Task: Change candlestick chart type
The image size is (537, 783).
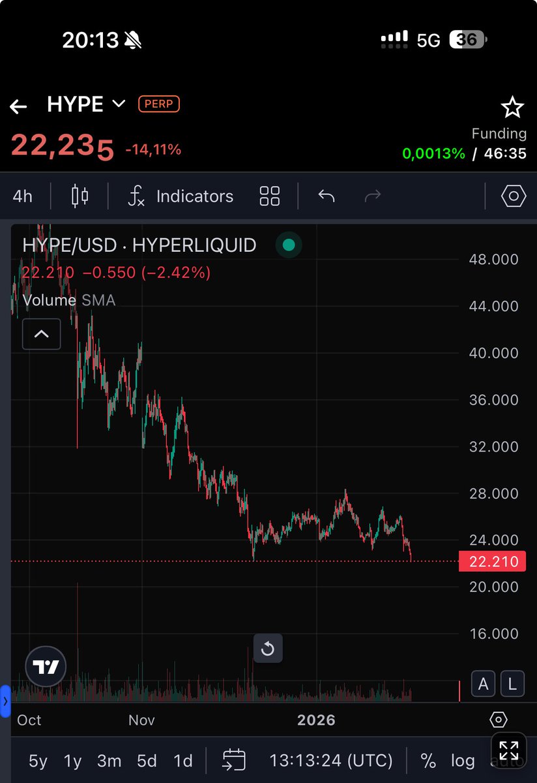Action: [x=80, y=196]
